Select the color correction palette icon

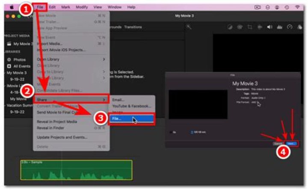point(240,27)
